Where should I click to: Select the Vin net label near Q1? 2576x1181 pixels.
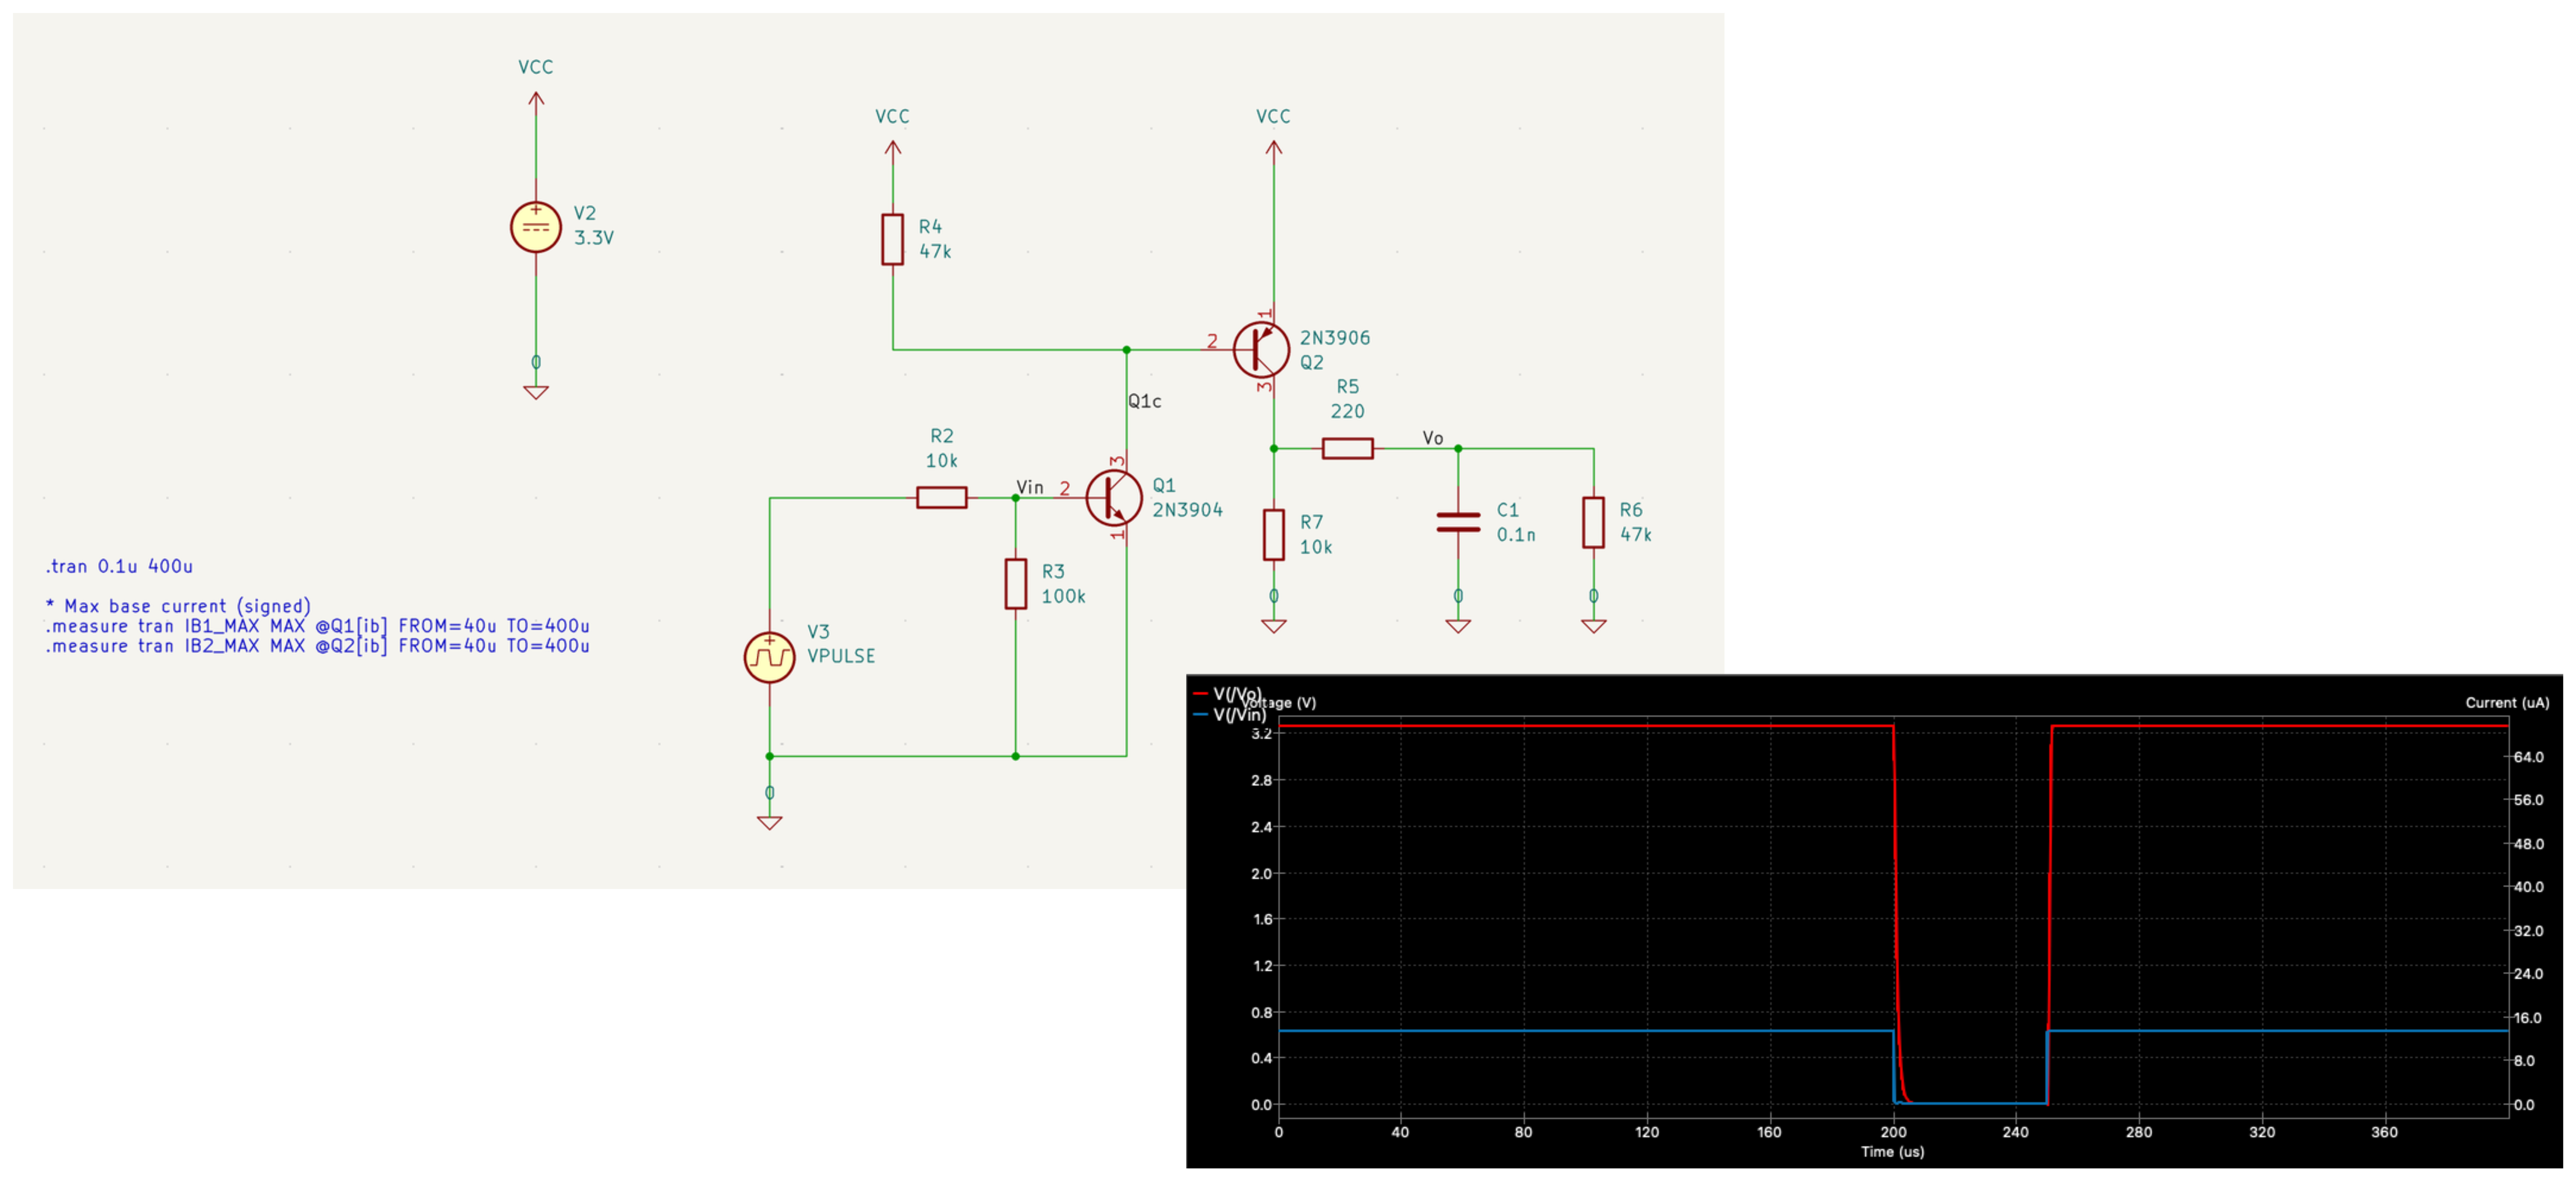1029,486
